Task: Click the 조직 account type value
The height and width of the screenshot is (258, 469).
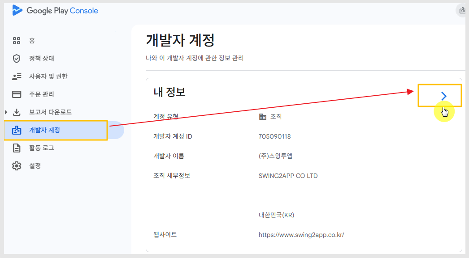Action: pos(276,116)
